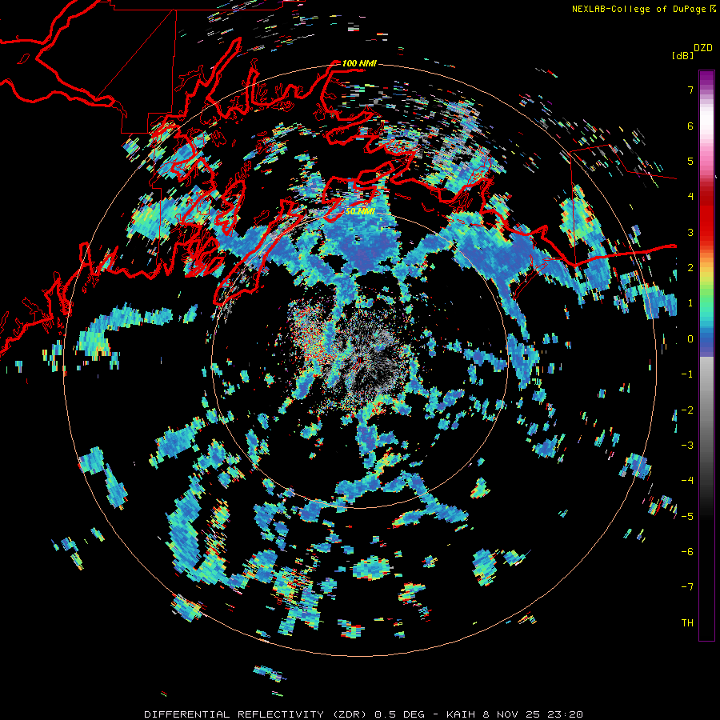This screenshot has height=720, width=720.
Task: Click the -6 value on color scale
Action: coord(687,552)
